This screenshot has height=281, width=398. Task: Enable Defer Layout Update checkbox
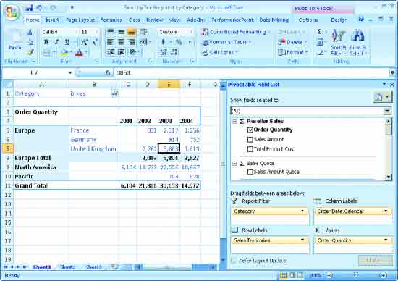click(233, 261)
